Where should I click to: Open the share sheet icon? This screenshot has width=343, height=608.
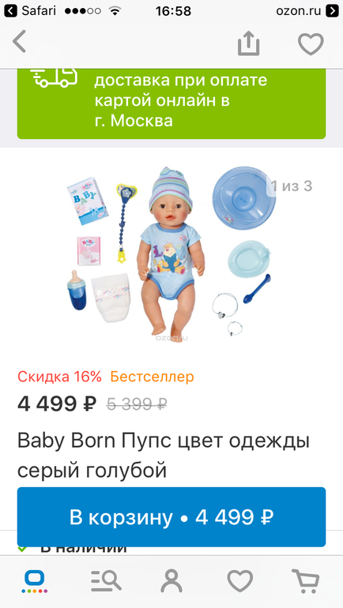click(248, 43)
